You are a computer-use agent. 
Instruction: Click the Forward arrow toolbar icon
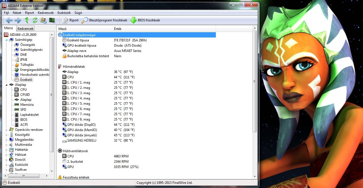[x=18, y=20]
